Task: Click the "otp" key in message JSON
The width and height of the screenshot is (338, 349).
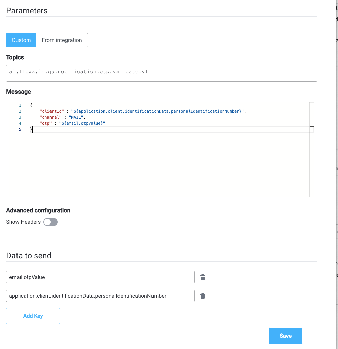Action: tap(45, 123)
